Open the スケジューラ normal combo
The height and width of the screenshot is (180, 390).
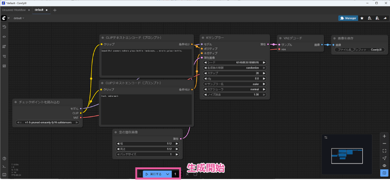235,89
